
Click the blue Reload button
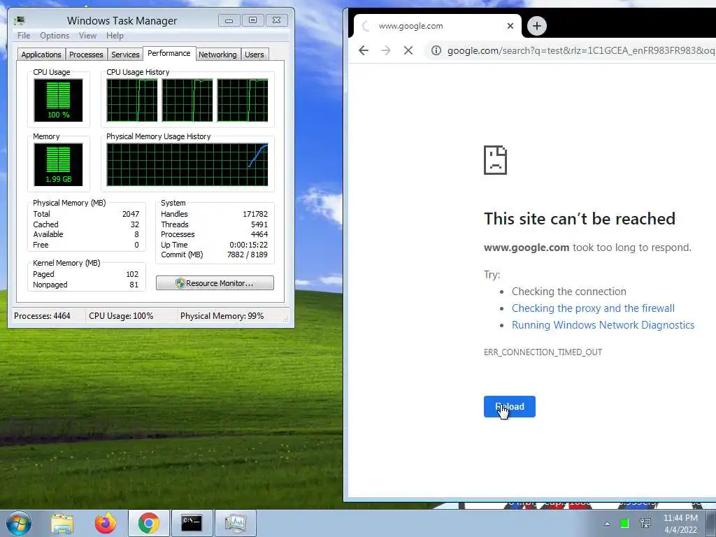pos(510,406)
